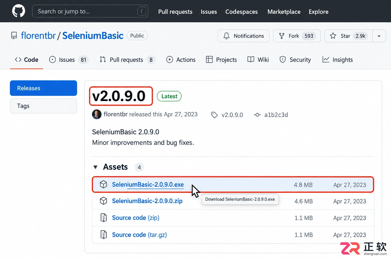Open SeleniumBasic repository link
Screen dimensions: 391x260
point(93,35)
